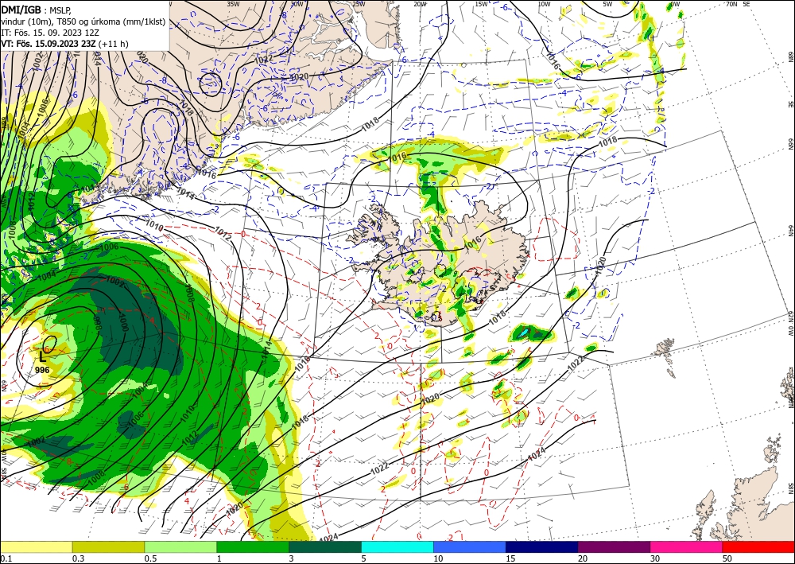
Task: Select the '15W' longitude label
Action: (482, 4)
